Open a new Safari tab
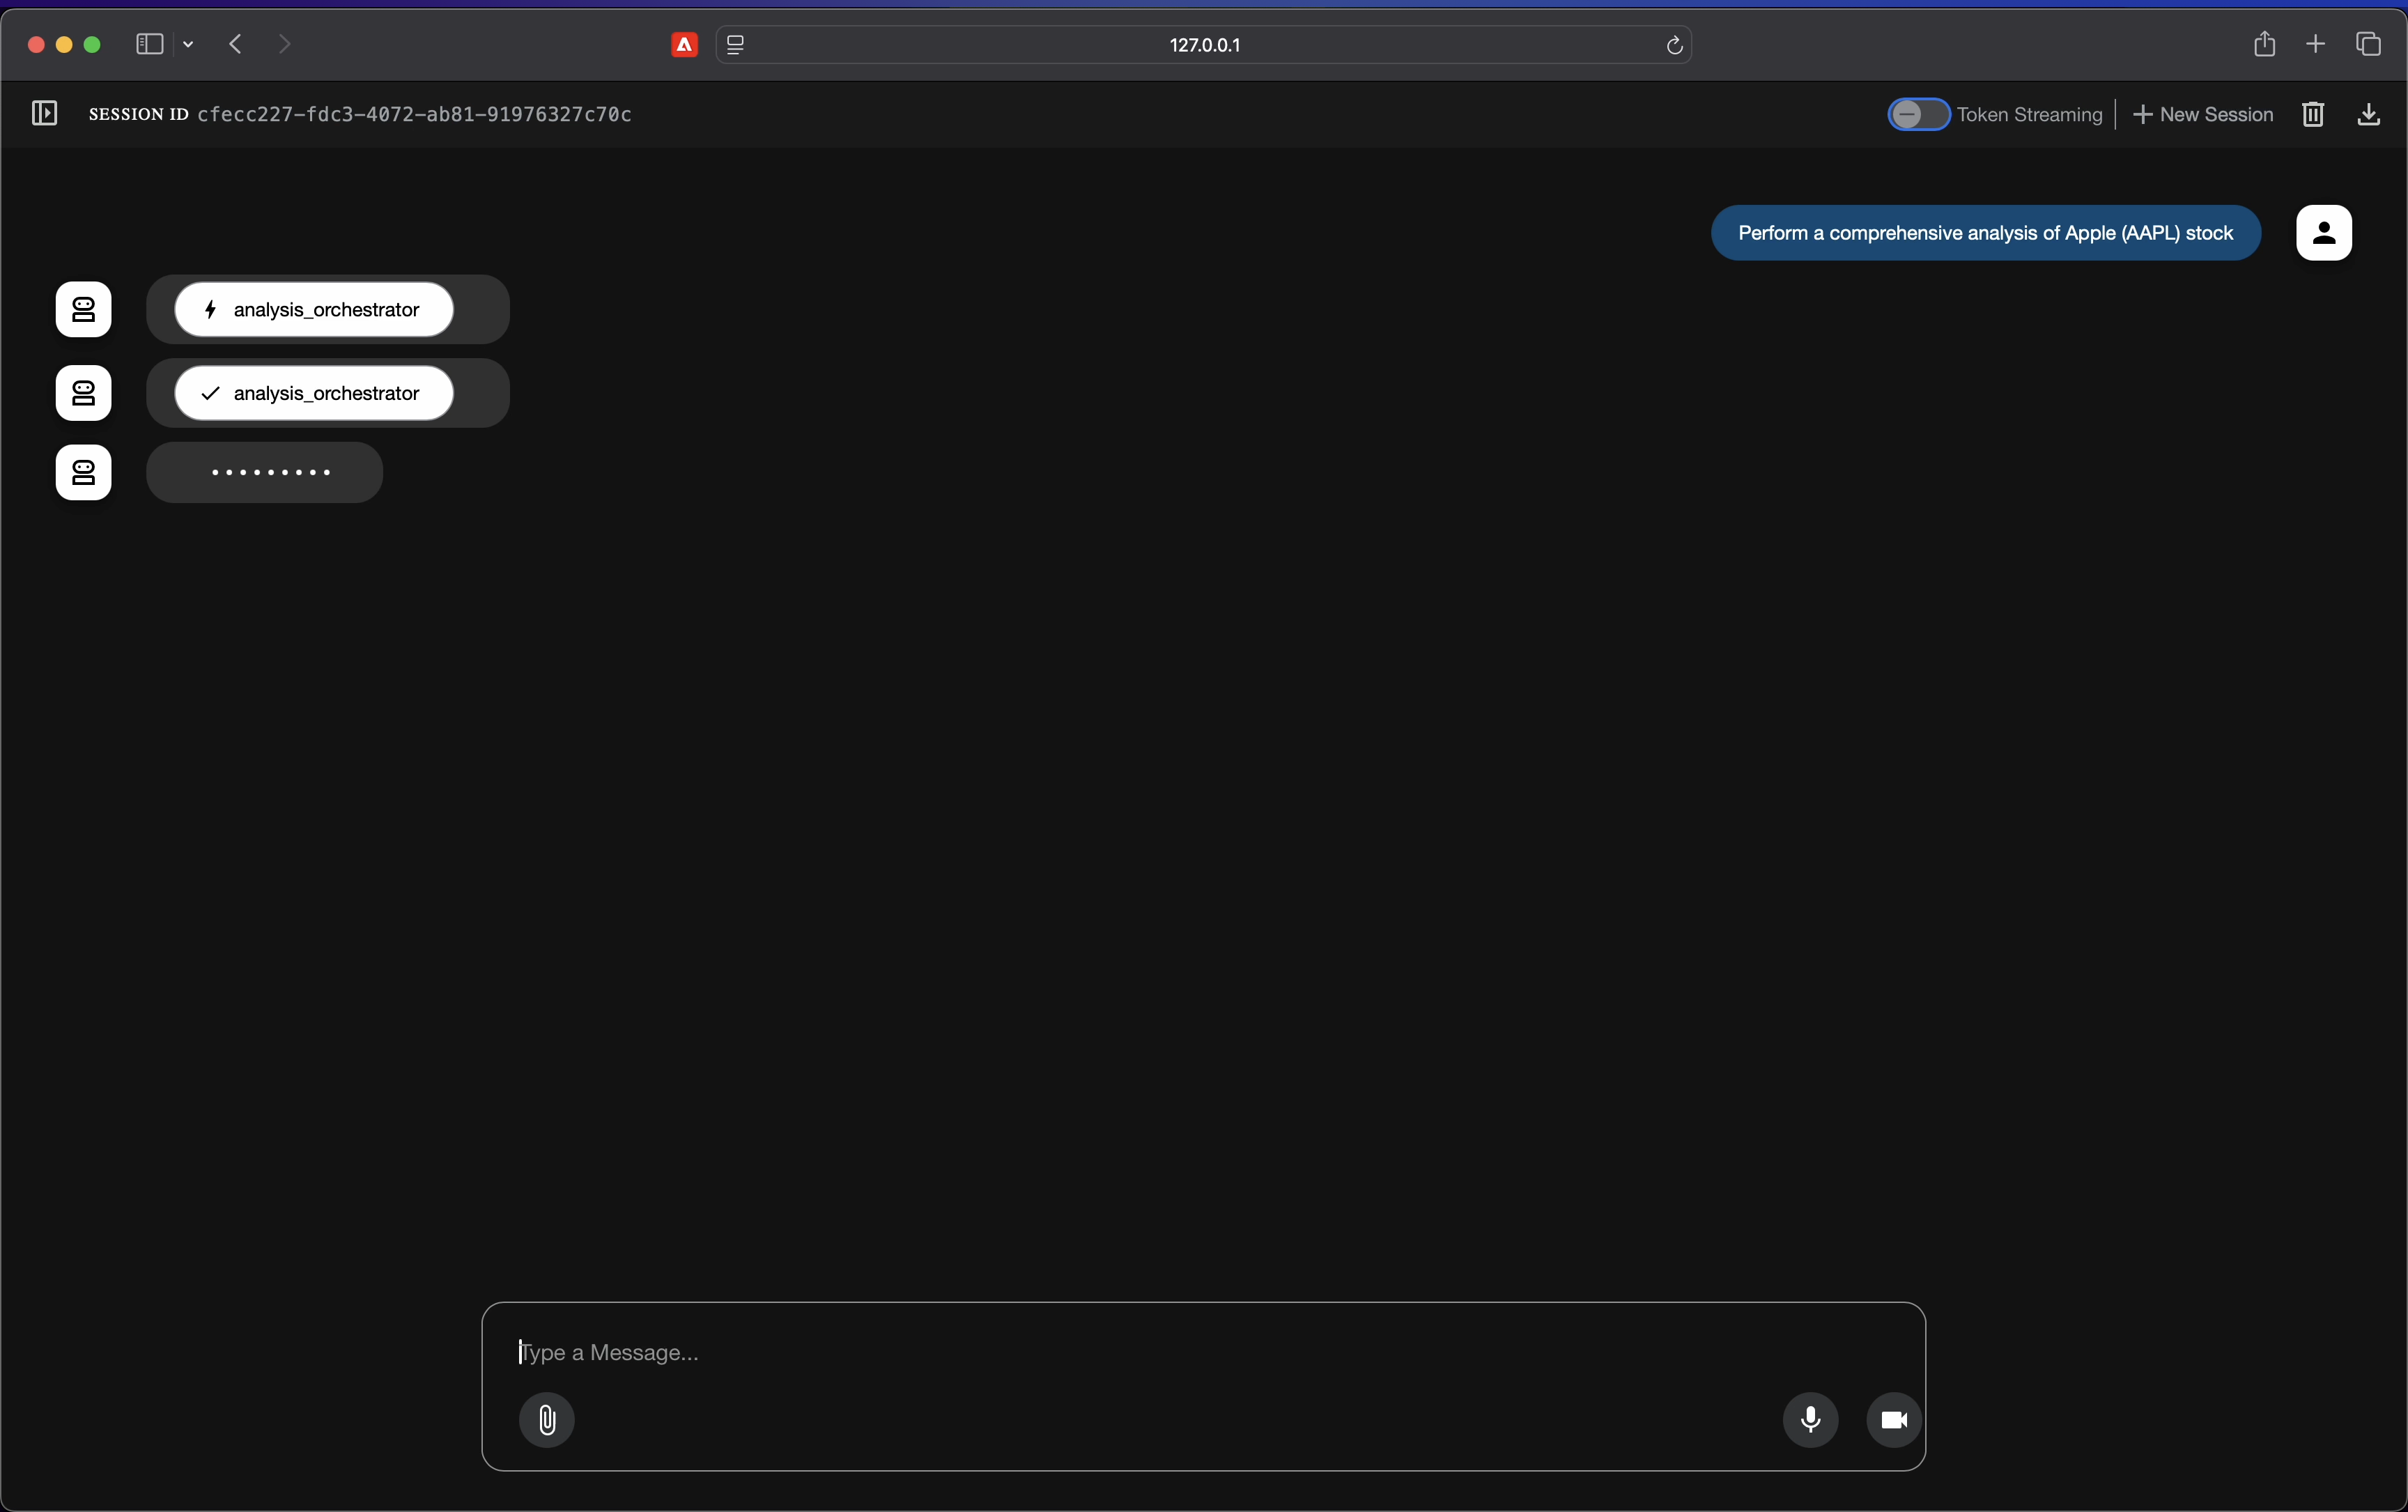 click(x=2315, y=44)
